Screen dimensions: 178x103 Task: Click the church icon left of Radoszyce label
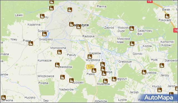pos(71,24)
